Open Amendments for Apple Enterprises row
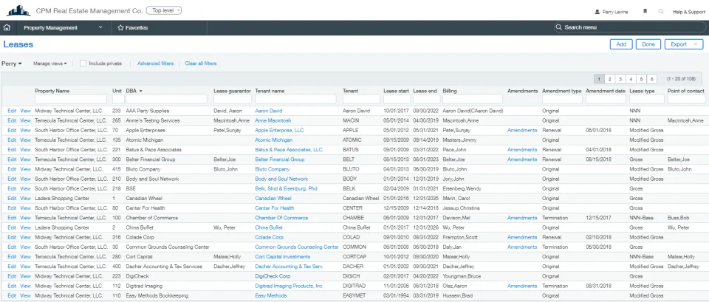This screenshot has width=709, height=302. [522, 130]
